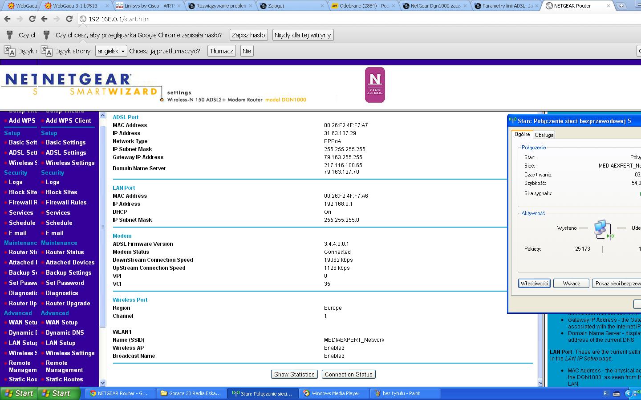Click the Show Statistics button

click(x=294, y=374)
